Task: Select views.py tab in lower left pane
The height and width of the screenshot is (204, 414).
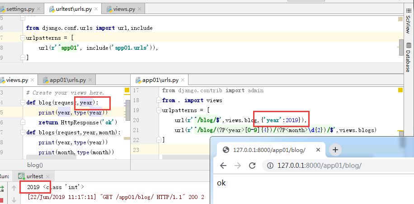Action: [17, 80]
